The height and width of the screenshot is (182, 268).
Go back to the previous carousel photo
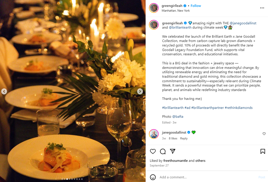tap(4, 91)
